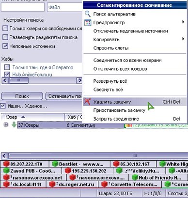Click the red X delete download icon
Viewport: 188px width, 198px height.
point(87,102)
